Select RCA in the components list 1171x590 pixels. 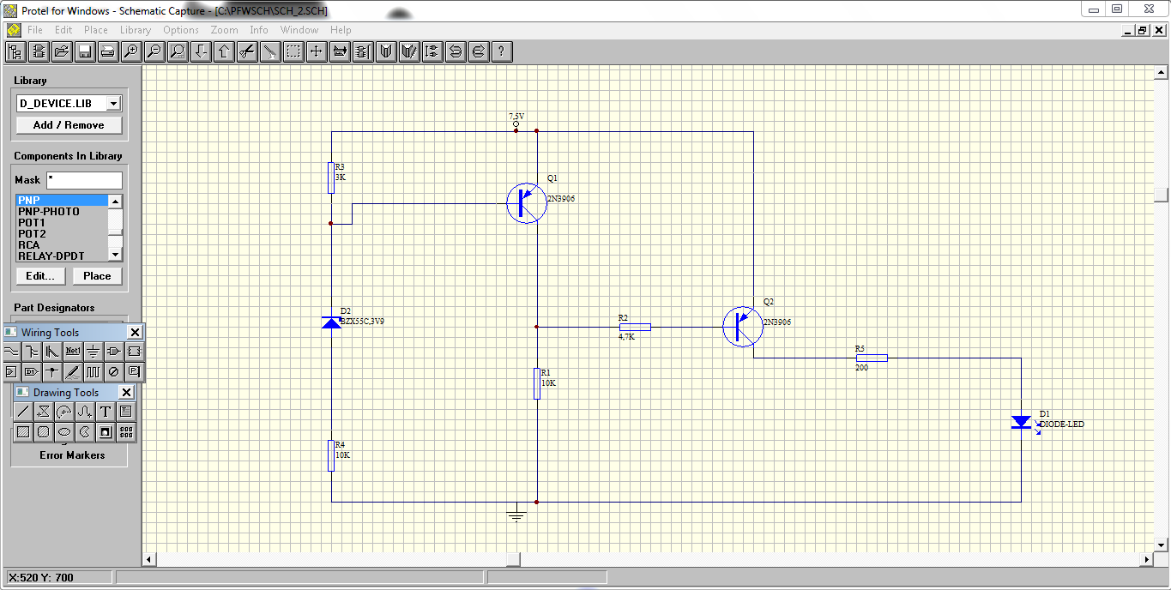tap(62, 244)
